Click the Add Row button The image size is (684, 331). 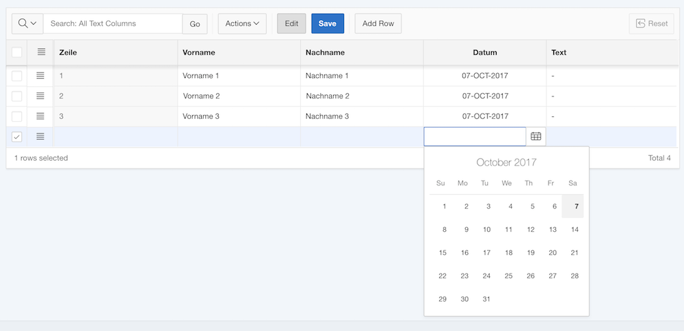(378, 23)
